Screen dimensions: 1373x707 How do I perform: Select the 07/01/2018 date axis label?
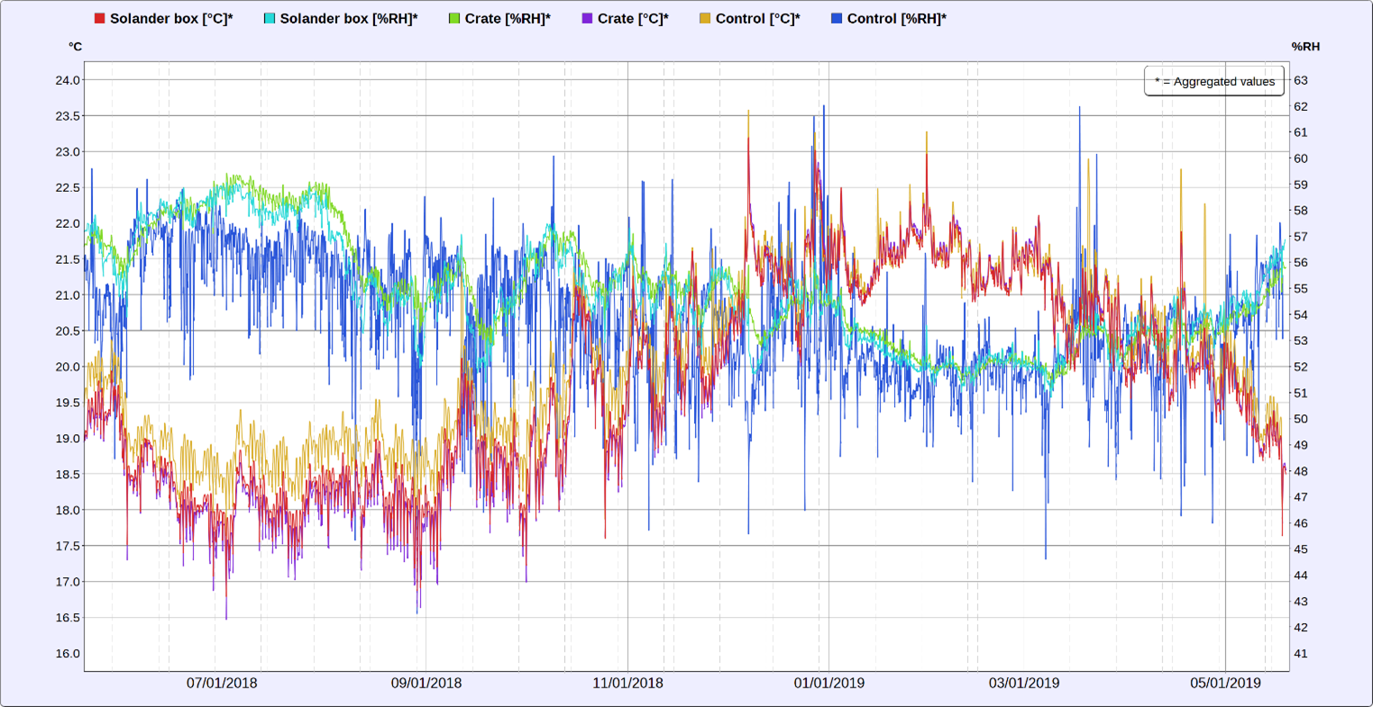click(222, 684)
